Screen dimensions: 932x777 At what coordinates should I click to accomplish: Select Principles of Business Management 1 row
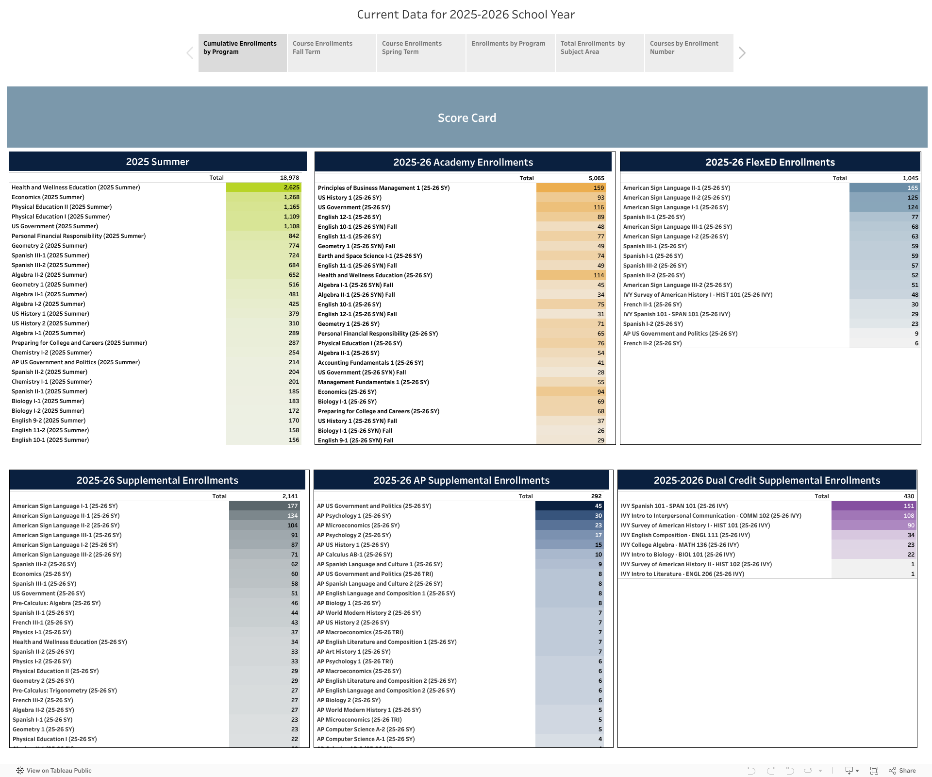click(x=383, y=188)
